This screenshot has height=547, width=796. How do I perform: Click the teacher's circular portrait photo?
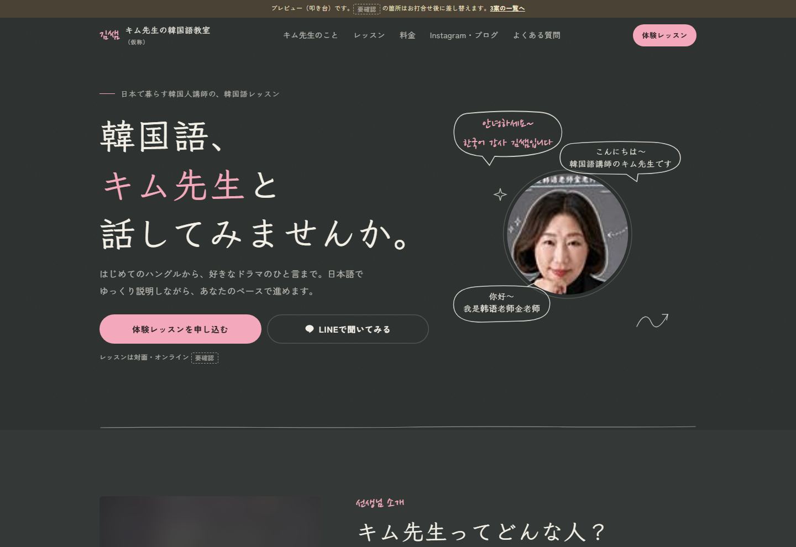568,234
